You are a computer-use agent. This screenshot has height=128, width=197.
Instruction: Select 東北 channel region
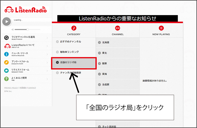(x=118, y=53)
